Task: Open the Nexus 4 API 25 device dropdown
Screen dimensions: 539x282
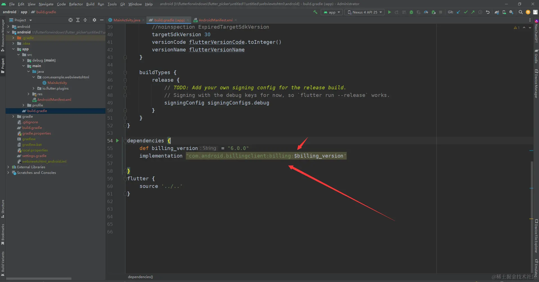Action: click(365, 12)
